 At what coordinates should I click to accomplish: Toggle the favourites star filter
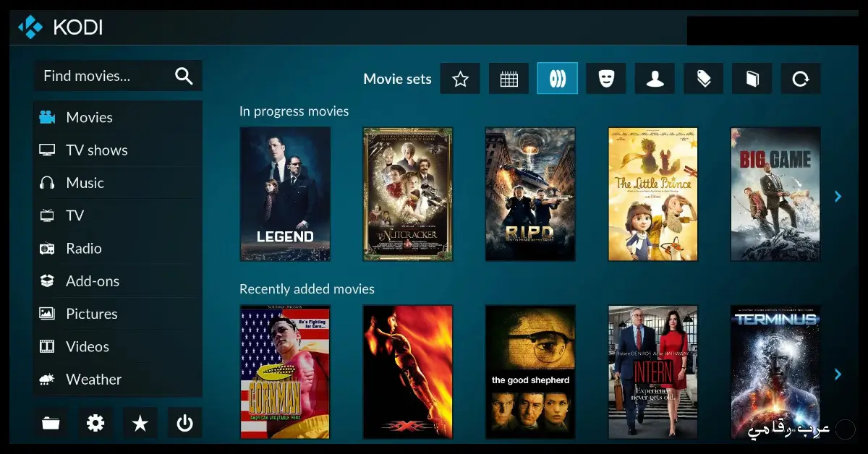(x=460, y=78)
